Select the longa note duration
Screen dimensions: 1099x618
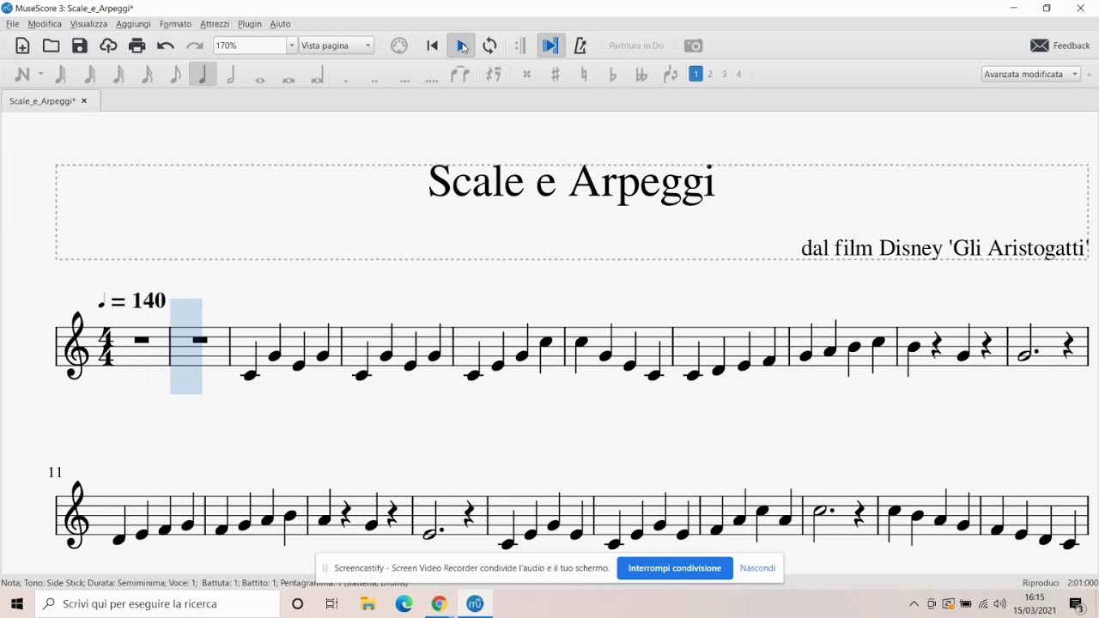(318, 76)
